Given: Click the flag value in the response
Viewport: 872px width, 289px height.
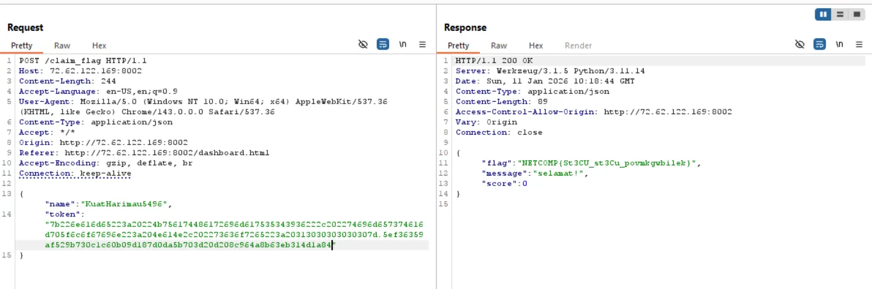Looking at the screenshot, I should click(606, 163).
